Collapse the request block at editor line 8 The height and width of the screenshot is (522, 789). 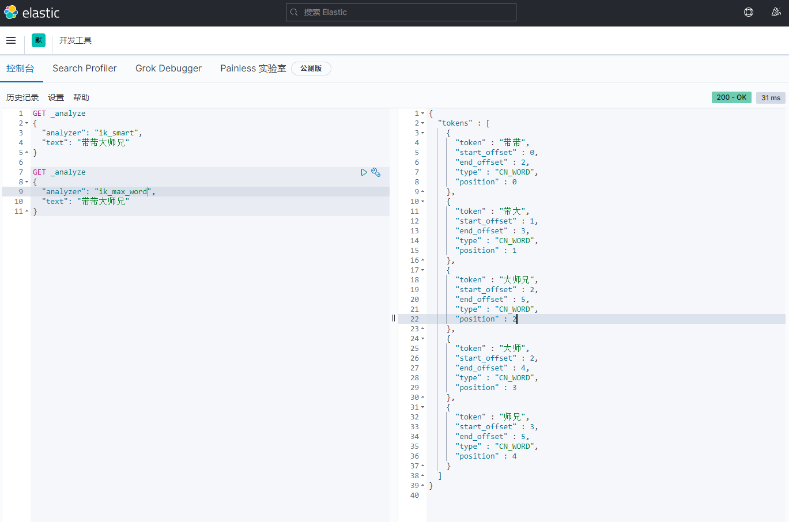(27, 182)
